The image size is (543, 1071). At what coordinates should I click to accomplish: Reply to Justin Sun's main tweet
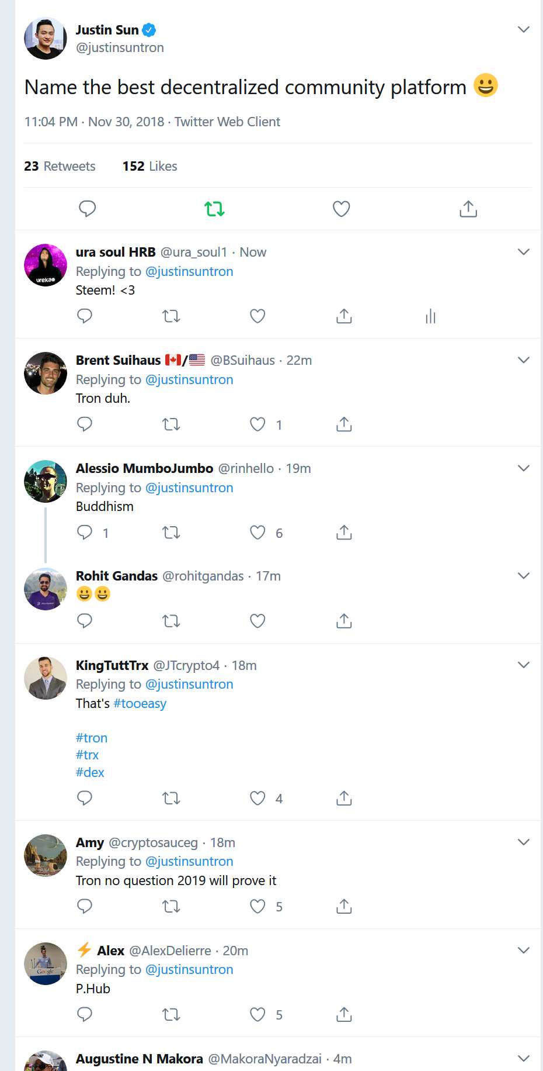[x=87, y=209]
